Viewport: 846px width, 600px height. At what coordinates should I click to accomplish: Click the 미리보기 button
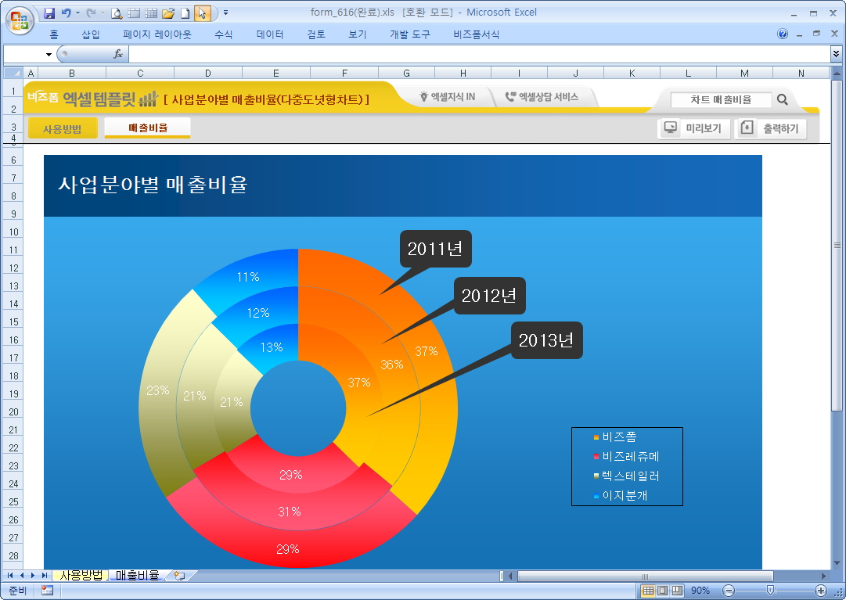tap(694, 128)
